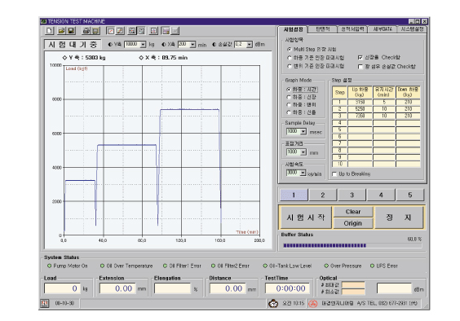The width and height of the screenshot is (460, 321).
Task: Click the 시험시작 start test button
Action: pos(306,218)
